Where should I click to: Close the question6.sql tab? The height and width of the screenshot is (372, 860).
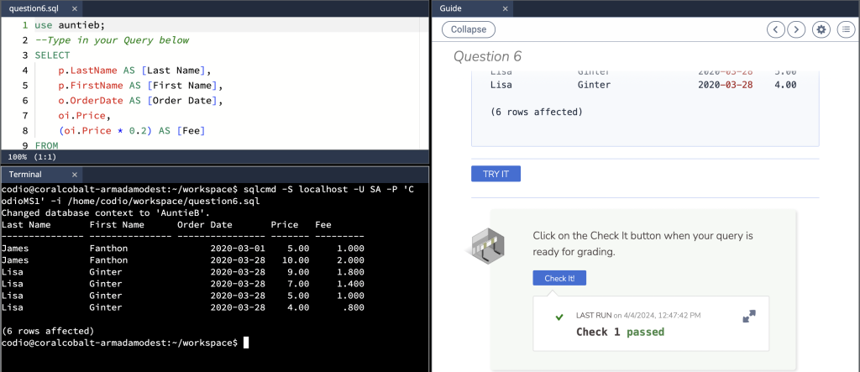coord(75,8)
